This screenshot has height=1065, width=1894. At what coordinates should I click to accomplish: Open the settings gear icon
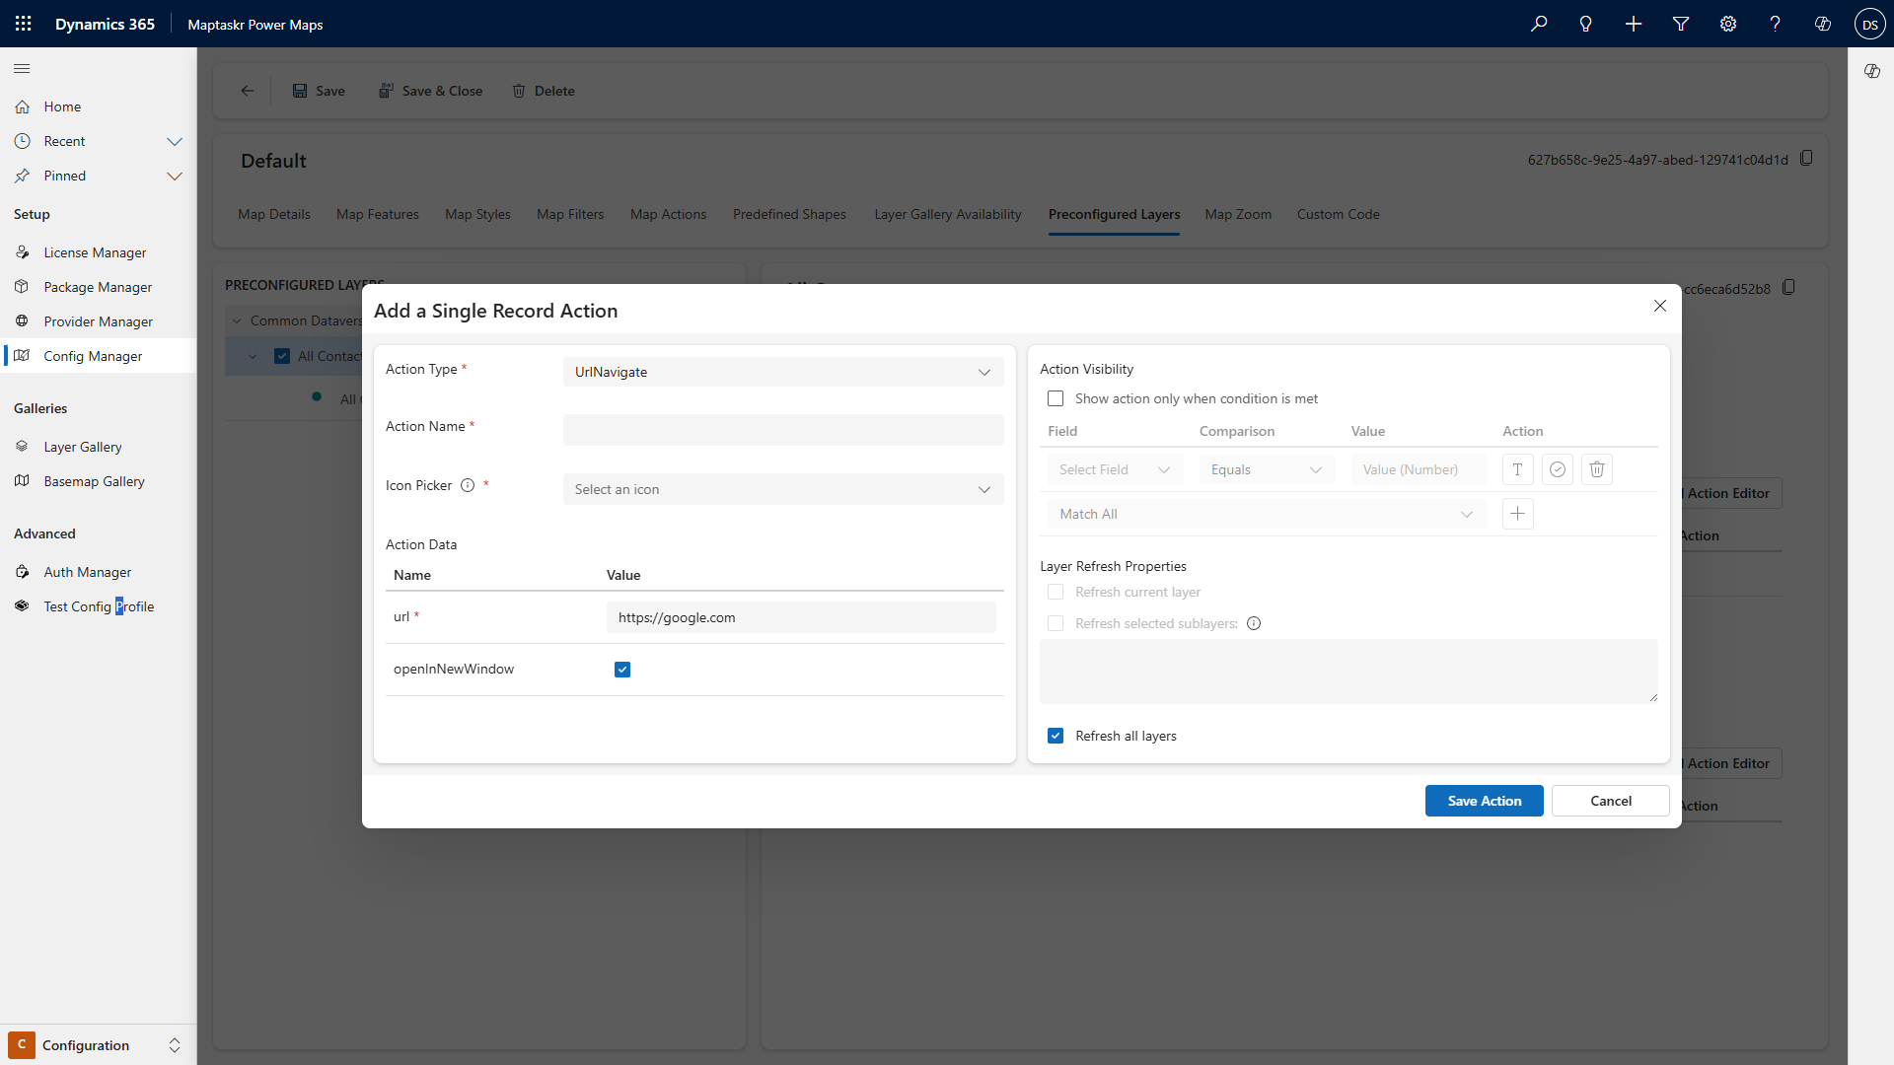1728,24
